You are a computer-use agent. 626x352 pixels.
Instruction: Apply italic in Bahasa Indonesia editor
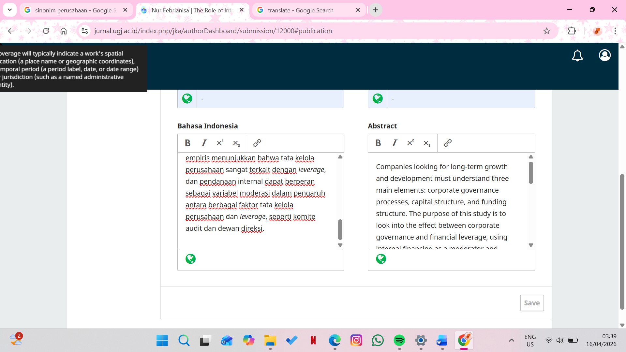[x=204, y=143]
